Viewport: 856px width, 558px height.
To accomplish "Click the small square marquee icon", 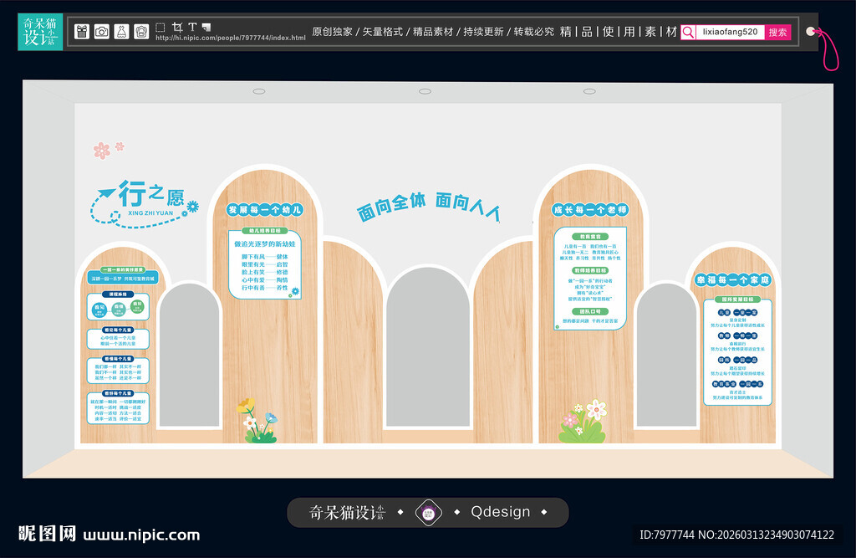I will pos(160,27).
